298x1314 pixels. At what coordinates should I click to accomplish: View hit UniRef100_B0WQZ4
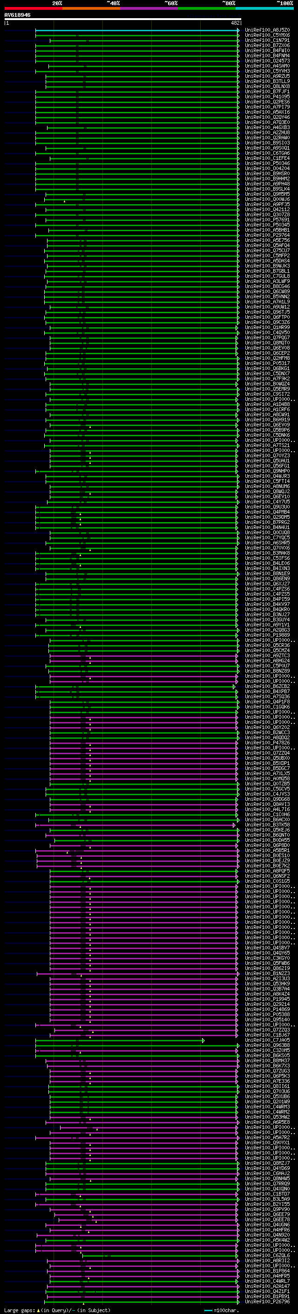coord(267,384)
